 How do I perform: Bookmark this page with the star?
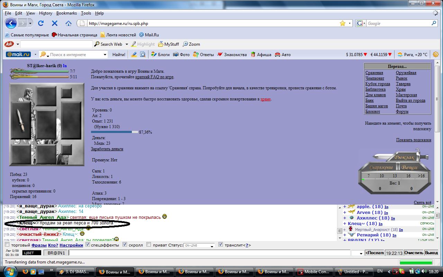[343, 23]
